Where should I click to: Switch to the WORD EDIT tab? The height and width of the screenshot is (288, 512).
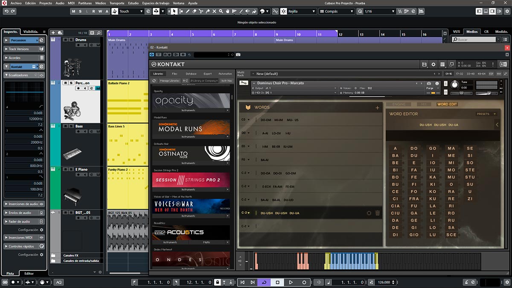click(447, 104)
